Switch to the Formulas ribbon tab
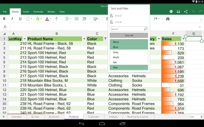Screen dimensions: 204x127 pyautogui.click(x=38, y=12)
